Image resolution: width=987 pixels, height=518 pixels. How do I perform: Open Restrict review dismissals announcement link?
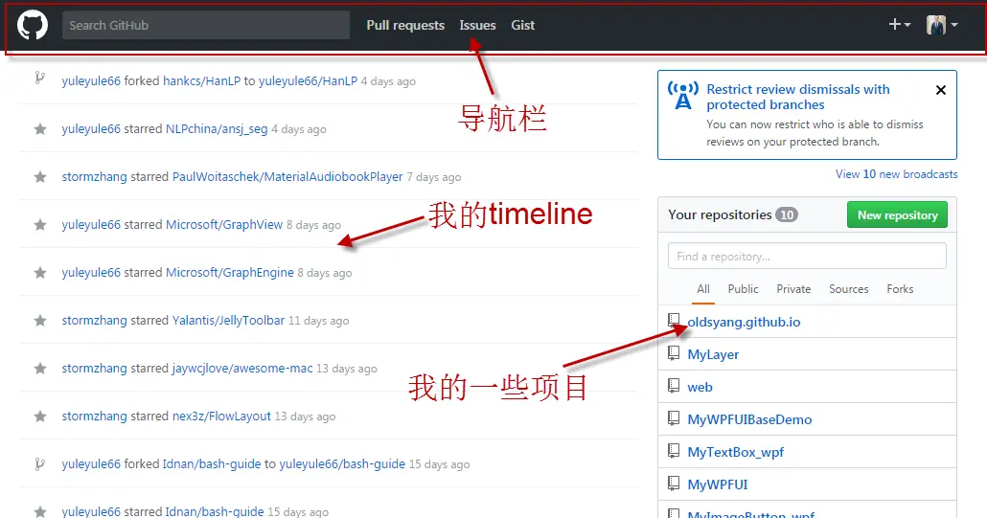[x=797, y=97]
